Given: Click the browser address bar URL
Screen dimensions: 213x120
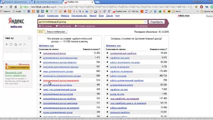Looking at the screenshot, I should (106, 7).
